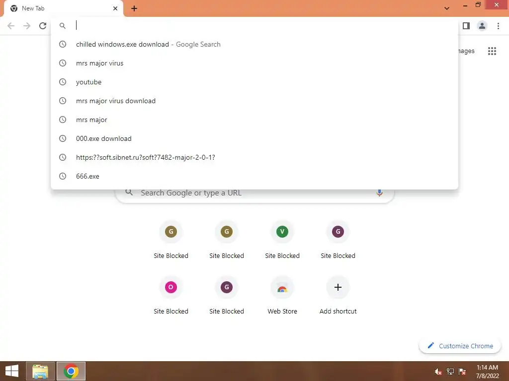Select the New Tab tab

point(63,8)
